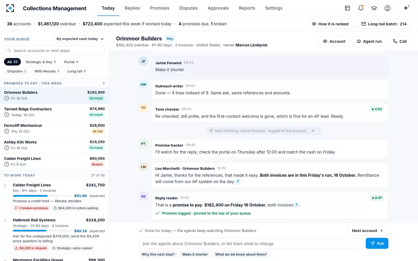The width and height of the screenshot is (418, 261).
Task: Toggle the Disputes 2 filter chip
Action: click(17, 71)
